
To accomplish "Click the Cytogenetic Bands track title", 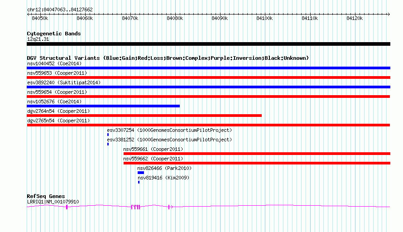I will [54, 34].
